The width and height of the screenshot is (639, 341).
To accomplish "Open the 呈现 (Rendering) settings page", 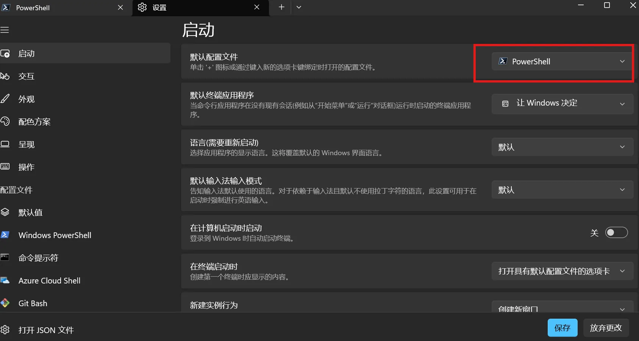I will tap(27, 145).
